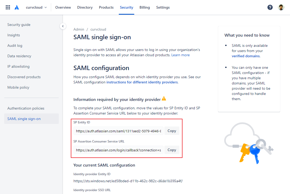Click the Identity provider SSO URL label

click(92, 190)
